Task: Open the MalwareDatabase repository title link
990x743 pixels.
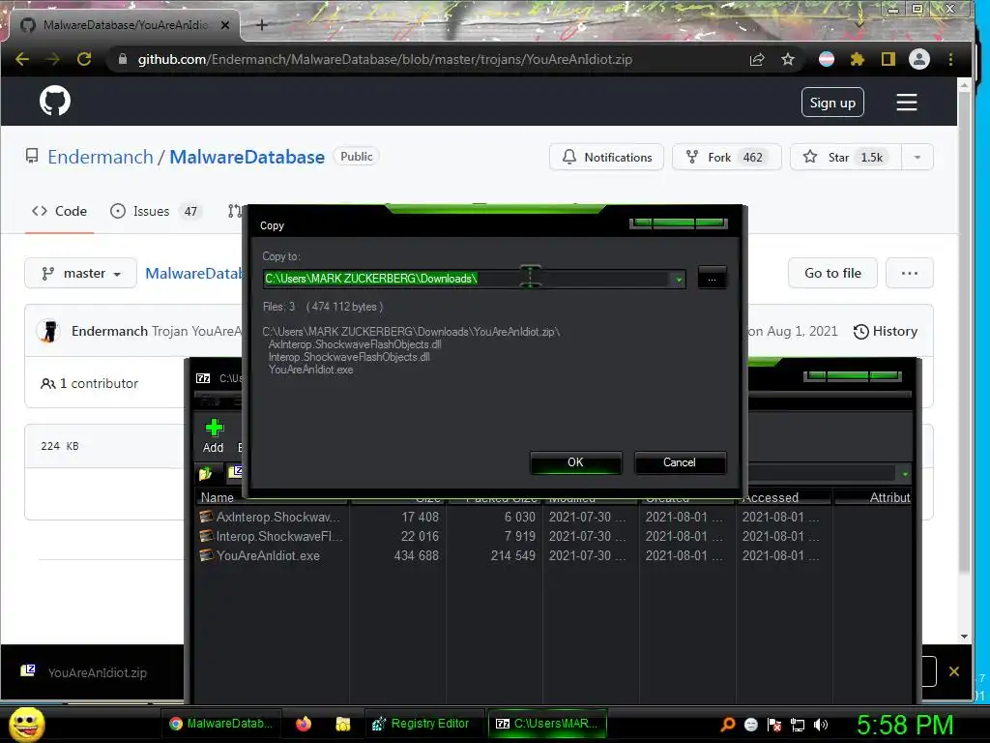Action: click(247, 157)
